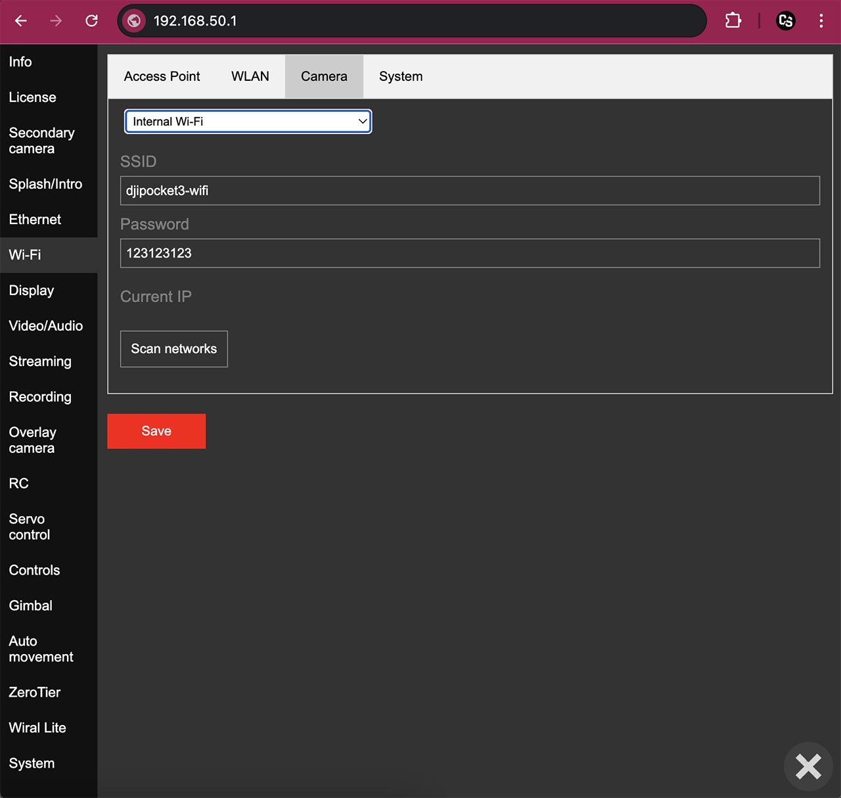Reload the page with refresh icon

click(x=91, y=21)
